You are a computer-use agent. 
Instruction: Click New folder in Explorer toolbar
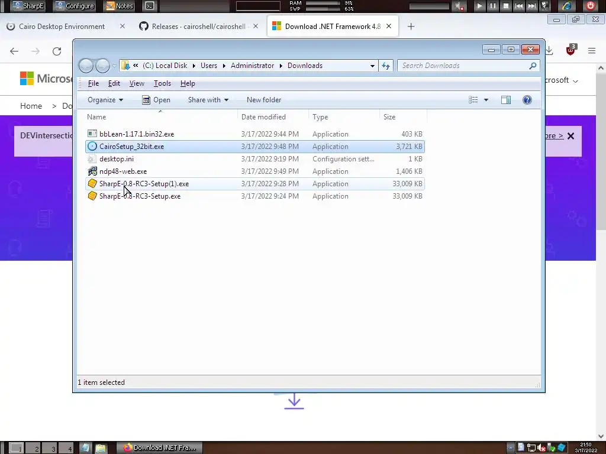(x=264, y=100)
